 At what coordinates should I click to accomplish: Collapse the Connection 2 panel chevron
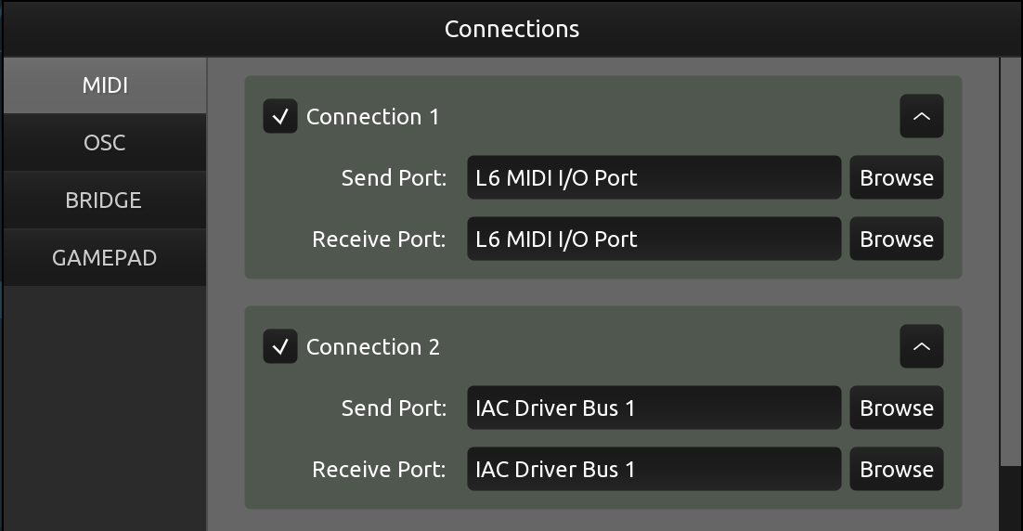[921, 346]
